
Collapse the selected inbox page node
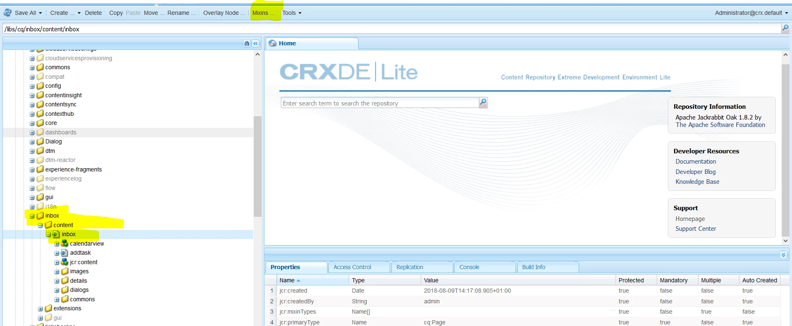pyautogui.click(x=49, y=235)
